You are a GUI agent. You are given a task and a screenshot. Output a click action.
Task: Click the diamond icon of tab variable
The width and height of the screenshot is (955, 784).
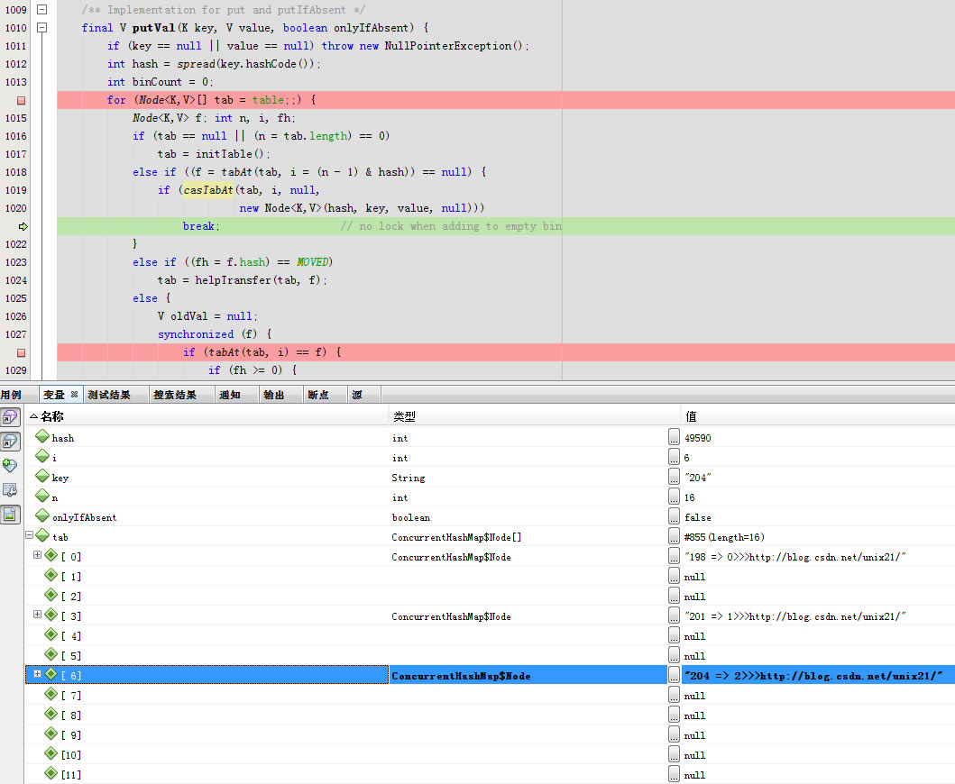(x=42, y=535)
